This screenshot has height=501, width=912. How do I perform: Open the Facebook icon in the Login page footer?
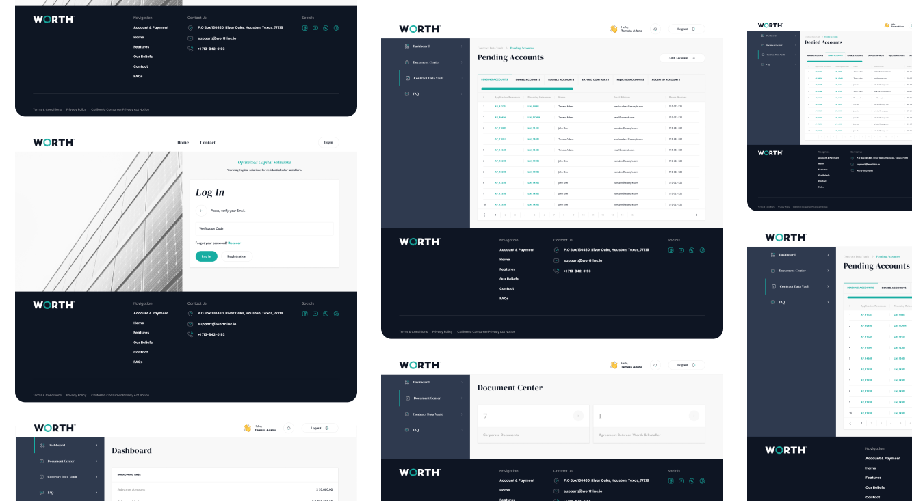coord(304,313)
